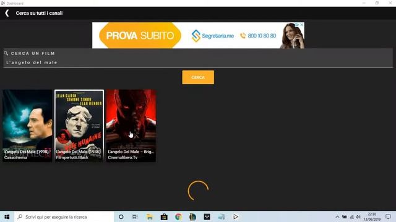The width and height of the screenshot is (396, 222).
Task: Open File Explorer from the taskbar
Action: click(150, 216)
